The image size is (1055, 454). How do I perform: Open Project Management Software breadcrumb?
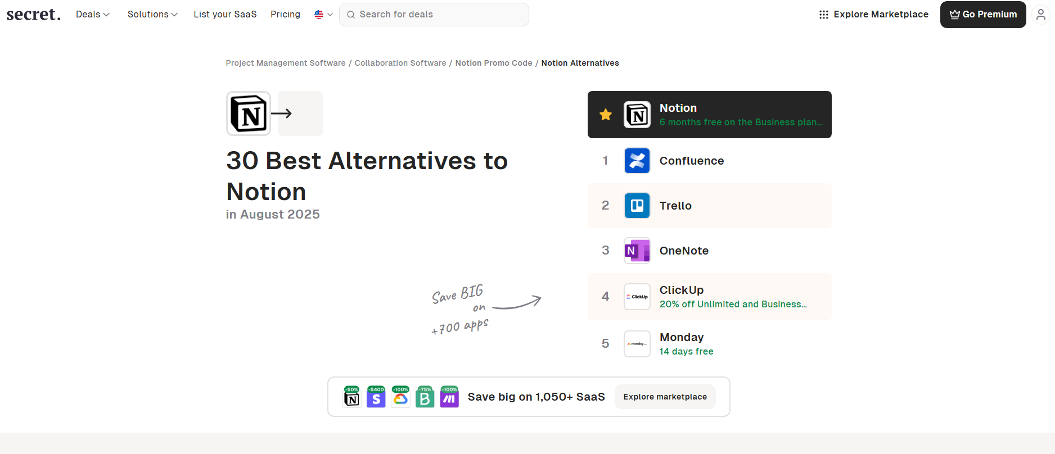pos(286,63)
